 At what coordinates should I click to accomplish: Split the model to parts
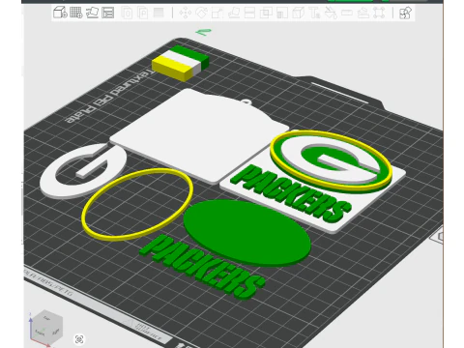click(x=143, y=14)
